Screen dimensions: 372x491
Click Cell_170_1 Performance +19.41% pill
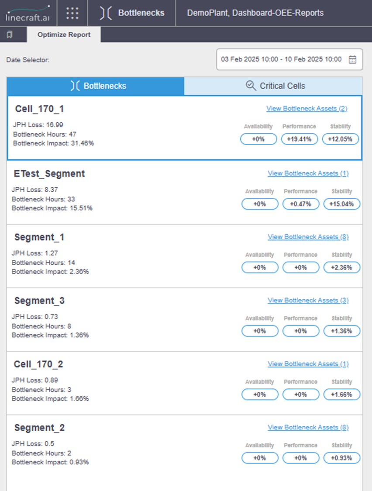click(300, 139)
